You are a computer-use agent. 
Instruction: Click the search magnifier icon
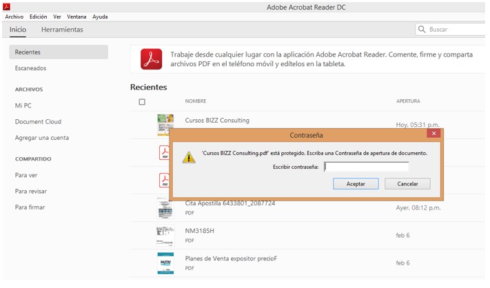point(422,30)
